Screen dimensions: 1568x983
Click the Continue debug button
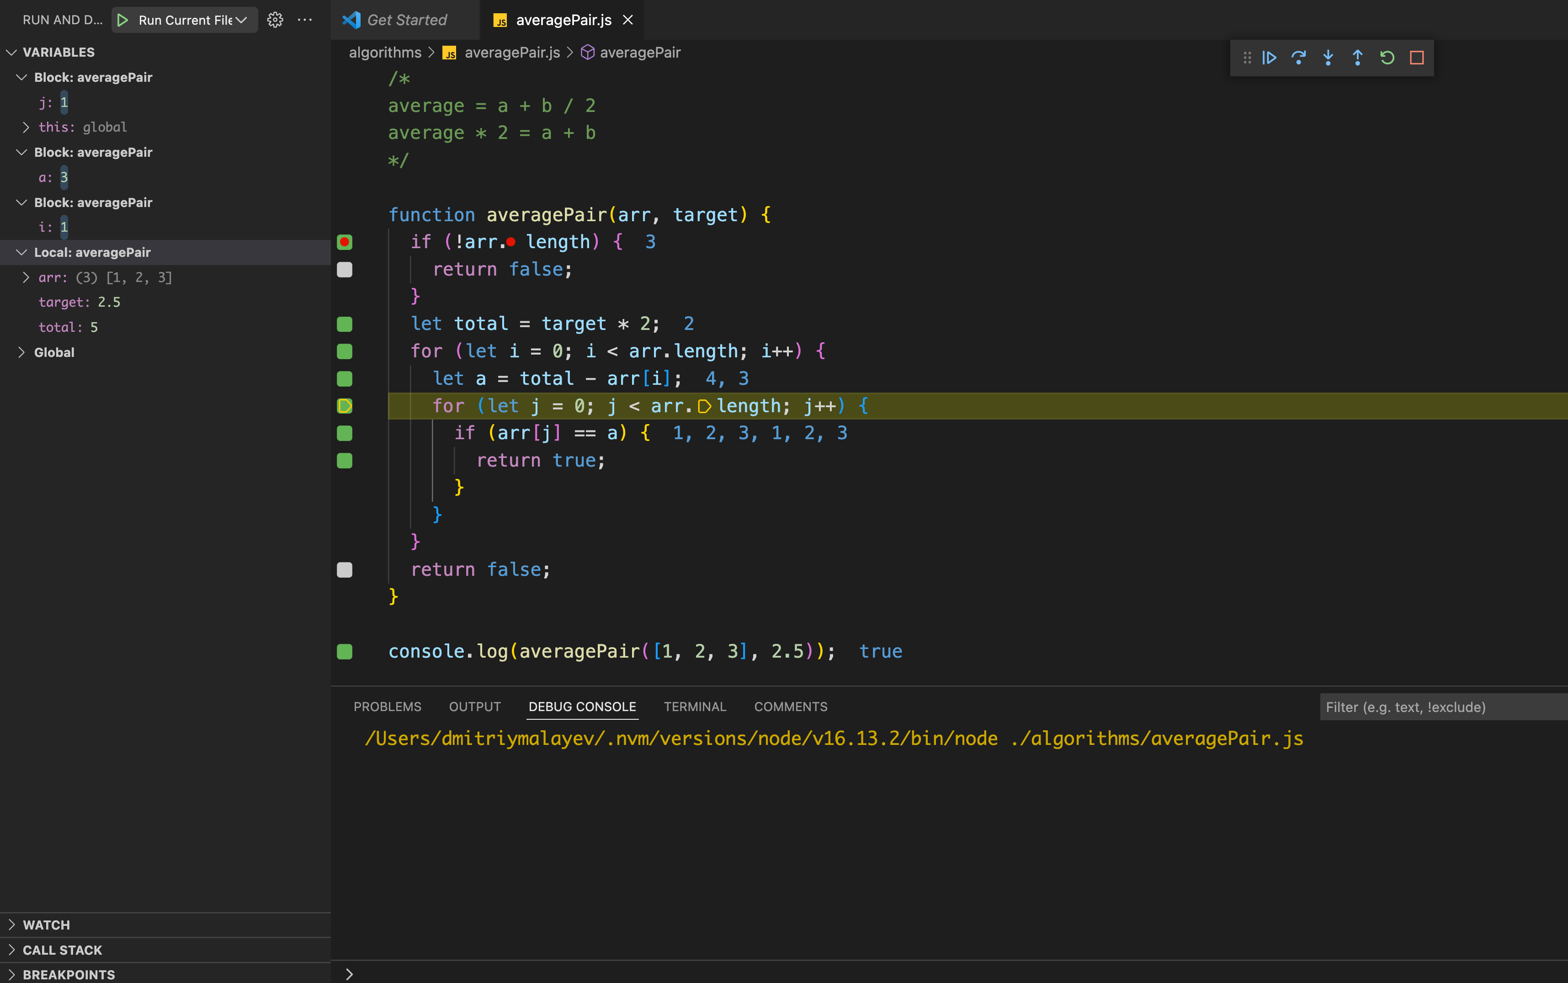coord(1269,58)
